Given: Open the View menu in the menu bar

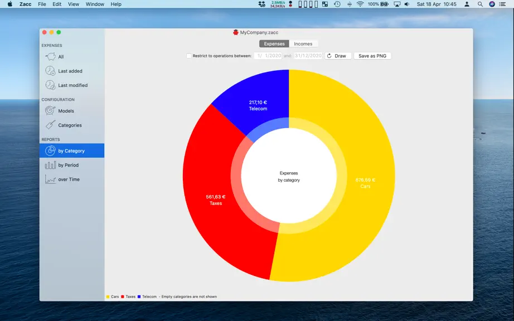Looking at the screenshot, I should tap(74, 4).
